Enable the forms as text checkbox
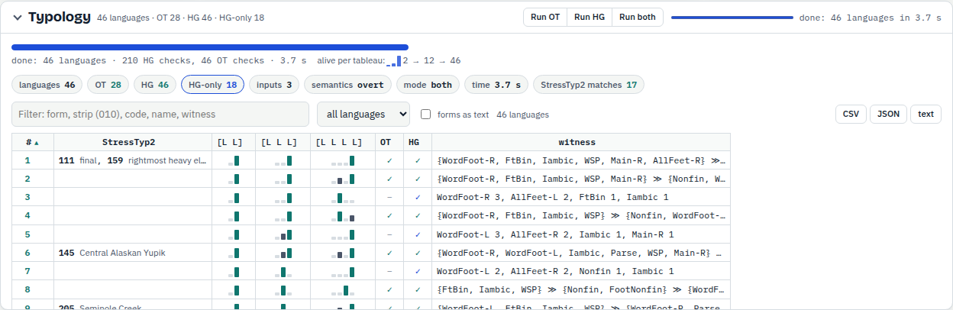This screenshot has width=953, height=310. [426, 115]
